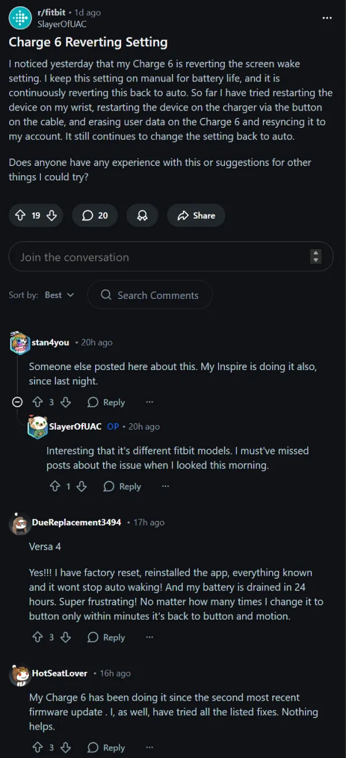This screenshot has height=758, width=346.
Task: Open more options on stan4you's comment
Action: [x=149, y=402]
